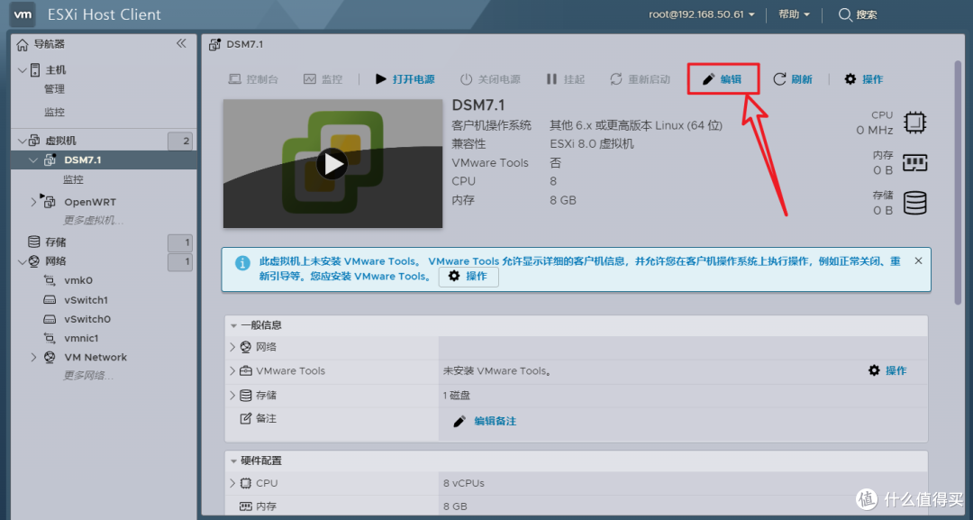Open the console for DSM7.1

point(252,78)
